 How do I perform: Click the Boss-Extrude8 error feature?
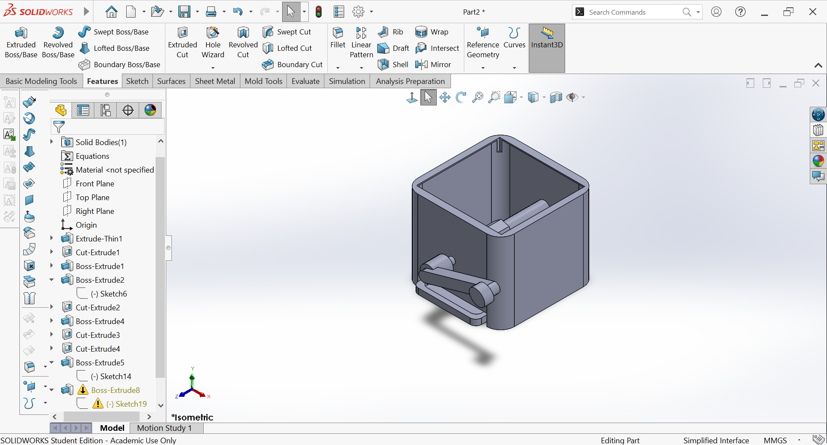115,390
